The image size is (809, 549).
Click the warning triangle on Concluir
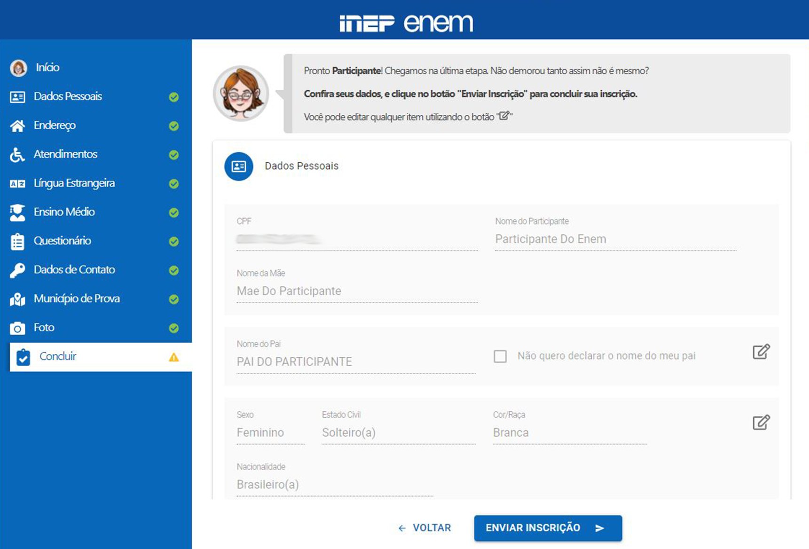click(174, 357)
